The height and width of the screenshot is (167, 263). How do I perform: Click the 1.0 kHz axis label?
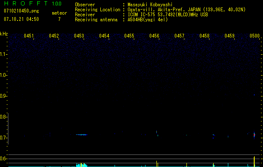3,75
